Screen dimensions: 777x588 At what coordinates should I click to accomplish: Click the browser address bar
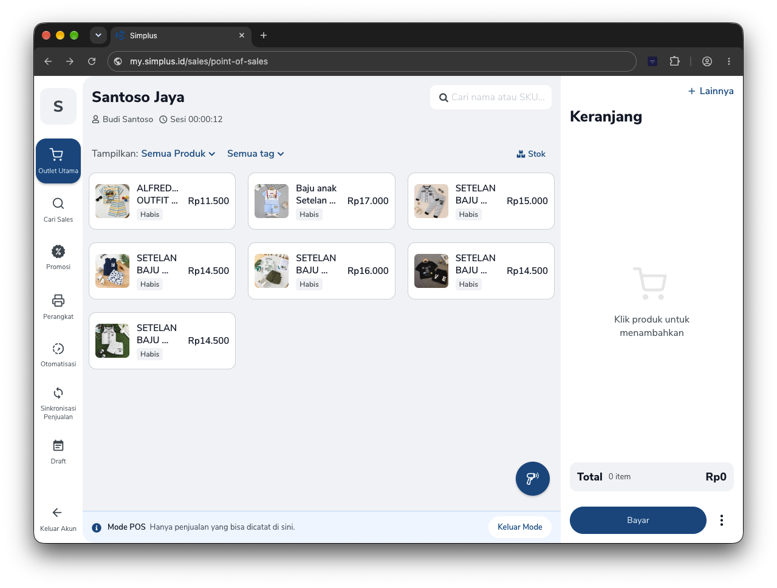pos(372,61)
